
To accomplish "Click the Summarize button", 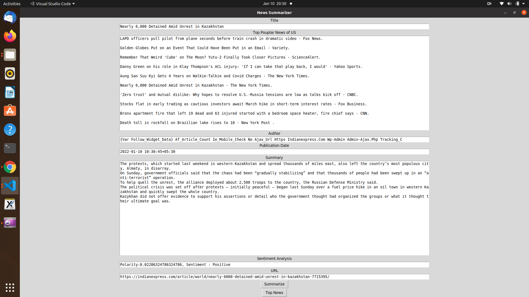I will click(x=274, y=284).
